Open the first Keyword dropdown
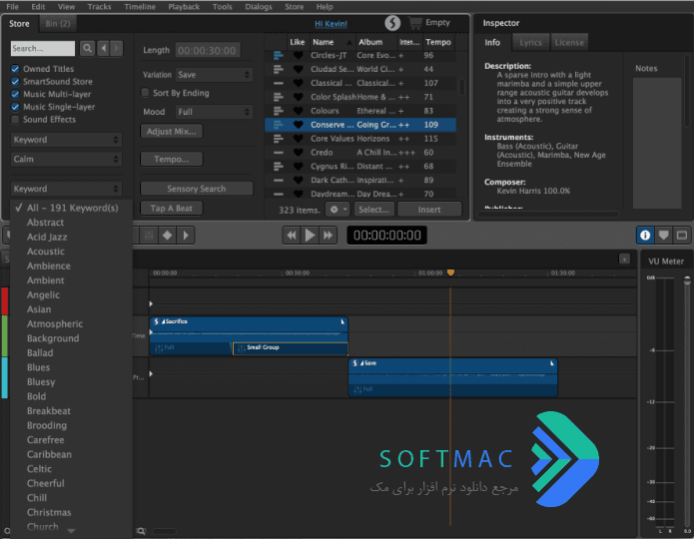 coord(66,140)
